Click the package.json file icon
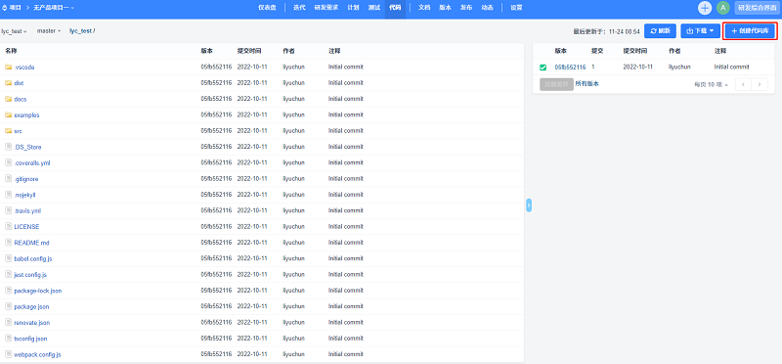Screen dimensions: 782x364 (x=8, y=306)
